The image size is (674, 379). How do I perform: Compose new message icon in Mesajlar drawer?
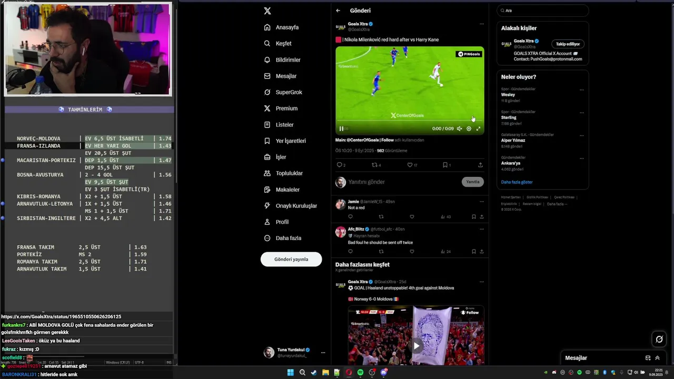[x=648, y=358]
